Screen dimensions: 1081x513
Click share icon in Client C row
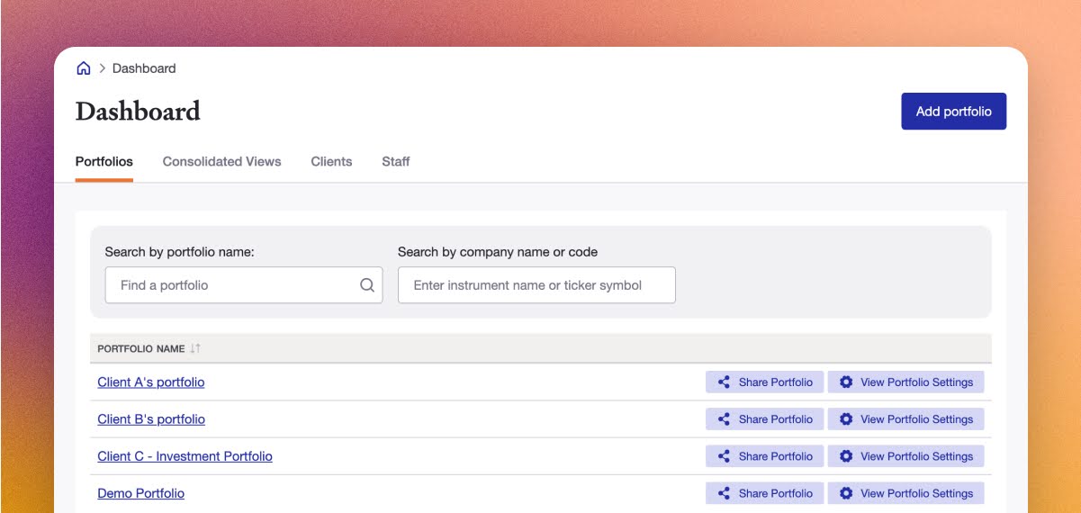click(x=724, y=456)
